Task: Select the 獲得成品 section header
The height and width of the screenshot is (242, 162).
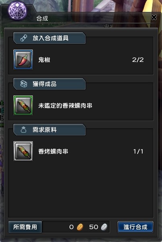Action: click(x=49, y=84)
